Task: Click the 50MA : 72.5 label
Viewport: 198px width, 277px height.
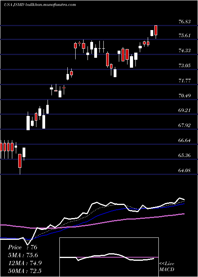Action: [x=25, y=271]
